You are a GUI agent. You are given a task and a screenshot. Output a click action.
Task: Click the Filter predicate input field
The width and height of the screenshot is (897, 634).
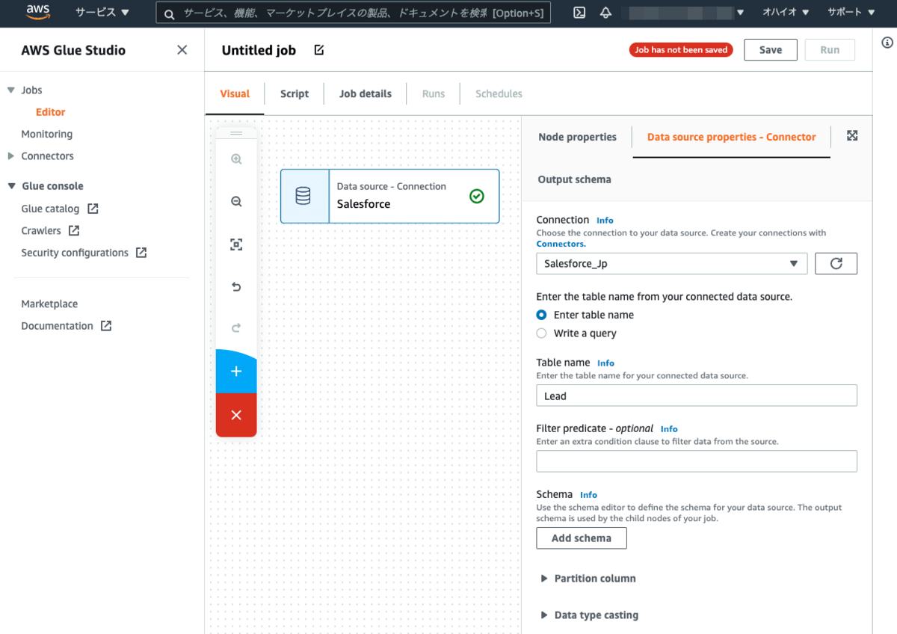tap(697, 461)
